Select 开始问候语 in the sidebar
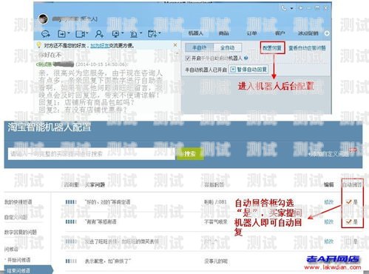This screenshot has width=369, height=274. (x=18, y=260)
